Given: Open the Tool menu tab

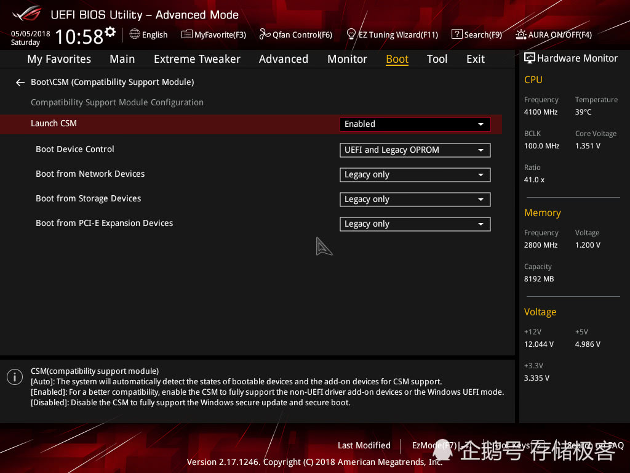Looking at the screenshot, I should pos(437,59).
